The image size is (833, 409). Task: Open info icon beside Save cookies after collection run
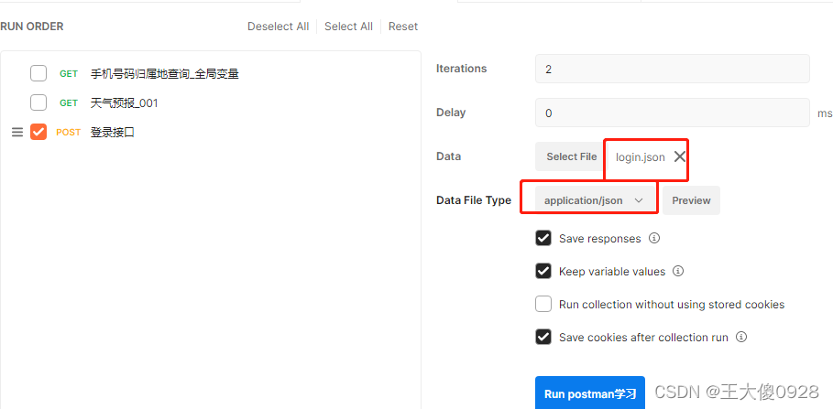click(x=741, y=337)
